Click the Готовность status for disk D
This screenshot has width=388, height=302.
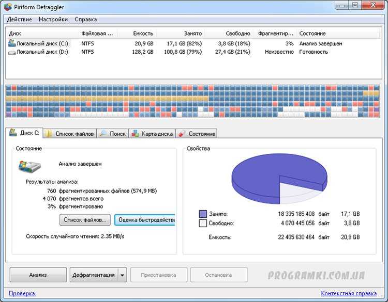314,52
